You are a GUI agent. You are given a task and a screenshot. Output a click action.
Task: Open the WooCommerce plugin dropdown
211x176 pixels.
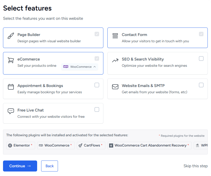point(80,67)
